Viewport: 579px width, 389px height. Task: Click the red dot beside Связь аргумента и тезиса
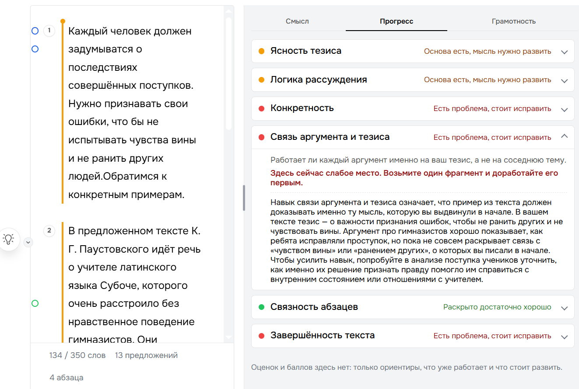coord(262,137)
